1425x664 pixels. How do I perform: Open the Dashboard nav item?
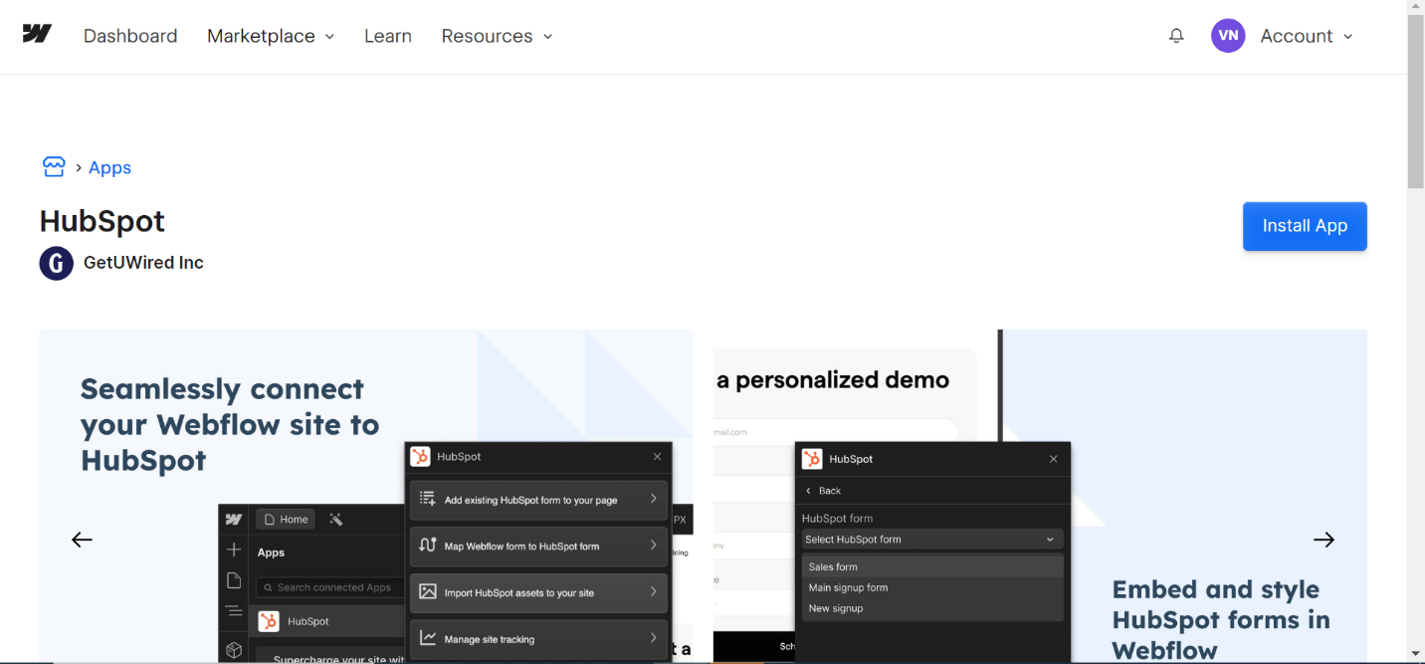click(130, 36)
